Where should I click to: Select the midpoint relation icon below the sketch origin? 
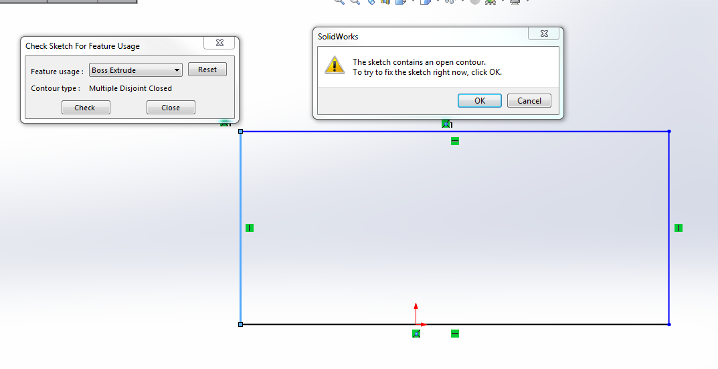(416, 334)
